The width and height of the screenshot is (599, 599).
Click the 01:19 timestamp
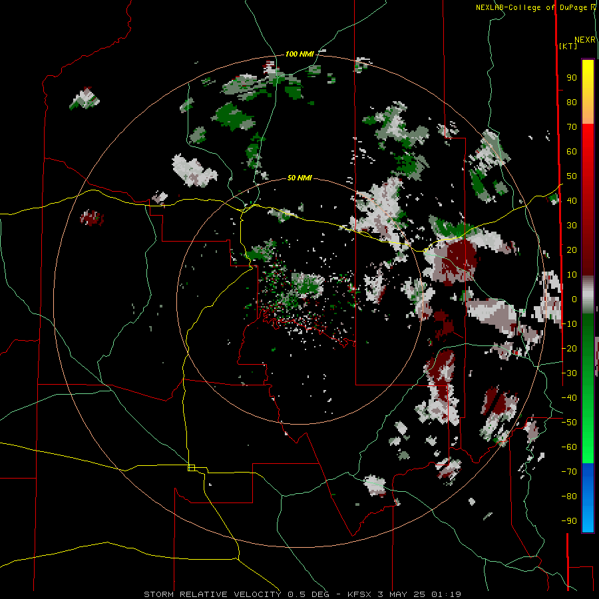point(446,594)
